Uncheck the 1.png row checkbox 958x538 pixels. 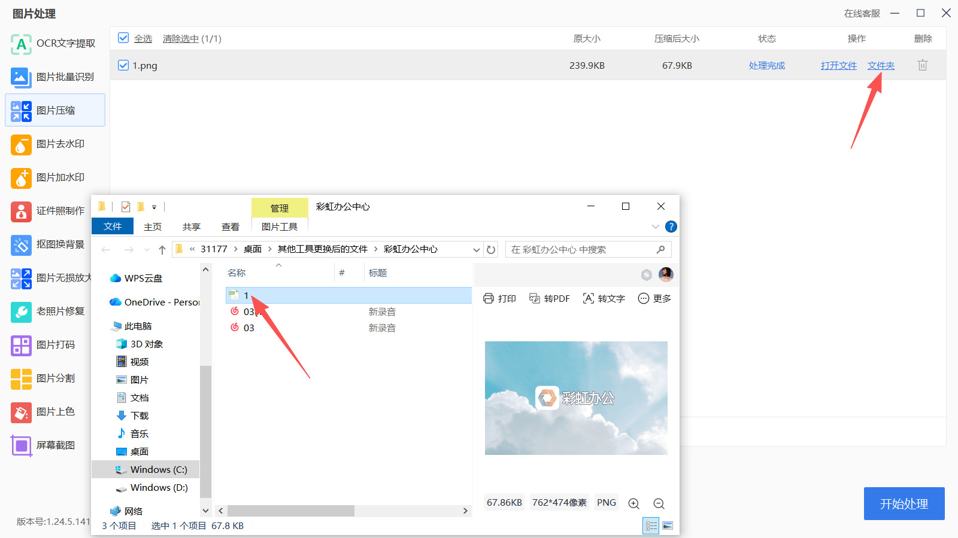point(123,65)
